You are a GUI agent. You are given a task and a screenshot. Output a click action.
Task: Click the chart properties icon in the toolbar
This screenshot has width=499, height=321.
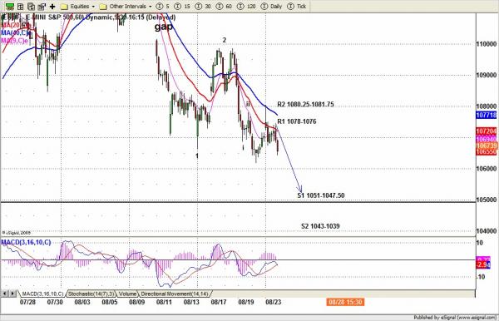[42, 7]
